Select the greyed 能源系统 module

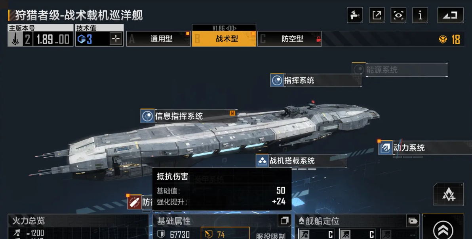tap(400, 70)
